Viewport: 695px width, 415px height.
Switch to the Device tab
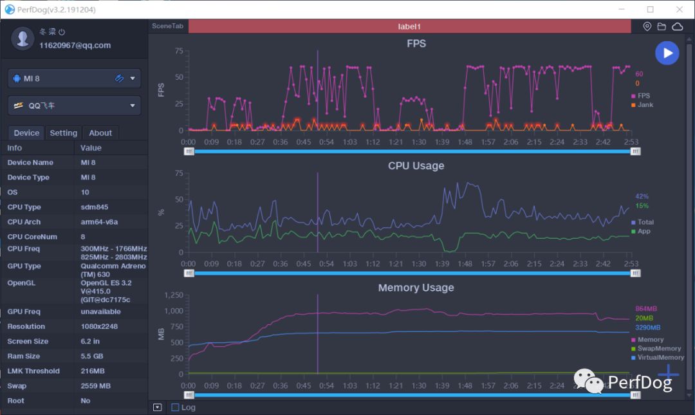coord(26,133)
